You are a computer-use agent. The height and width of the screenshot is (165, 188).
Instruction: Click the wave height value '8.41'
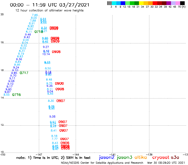[53, 130]
